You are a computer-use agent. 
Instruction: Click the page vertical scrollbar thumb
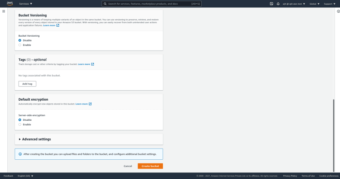click(x=334, y=135)
